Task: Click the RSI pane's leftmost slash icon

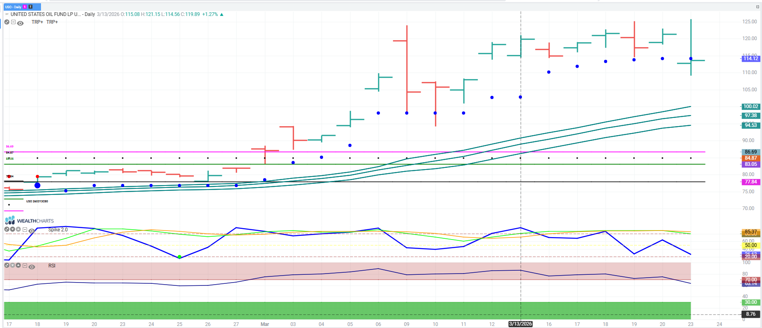Action: [7, 265]
